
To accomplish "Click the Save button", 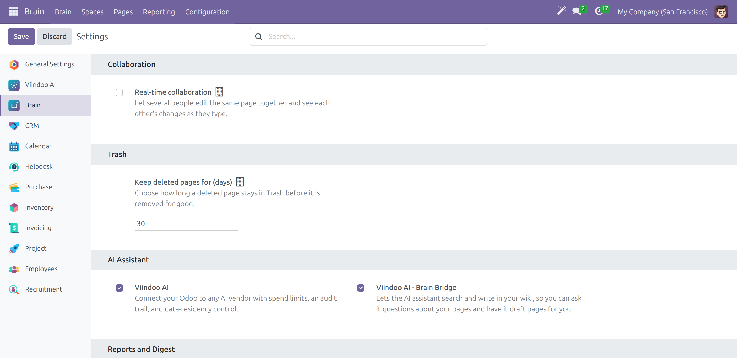I will tap(21, 37).
